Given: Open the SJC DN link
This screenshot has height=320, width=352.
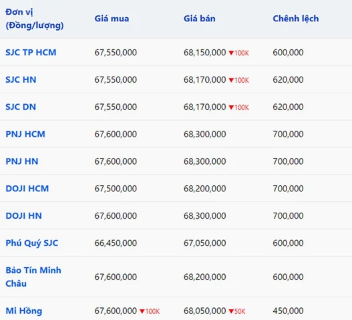Looking at the screenshot, I should tap(21, 107).
